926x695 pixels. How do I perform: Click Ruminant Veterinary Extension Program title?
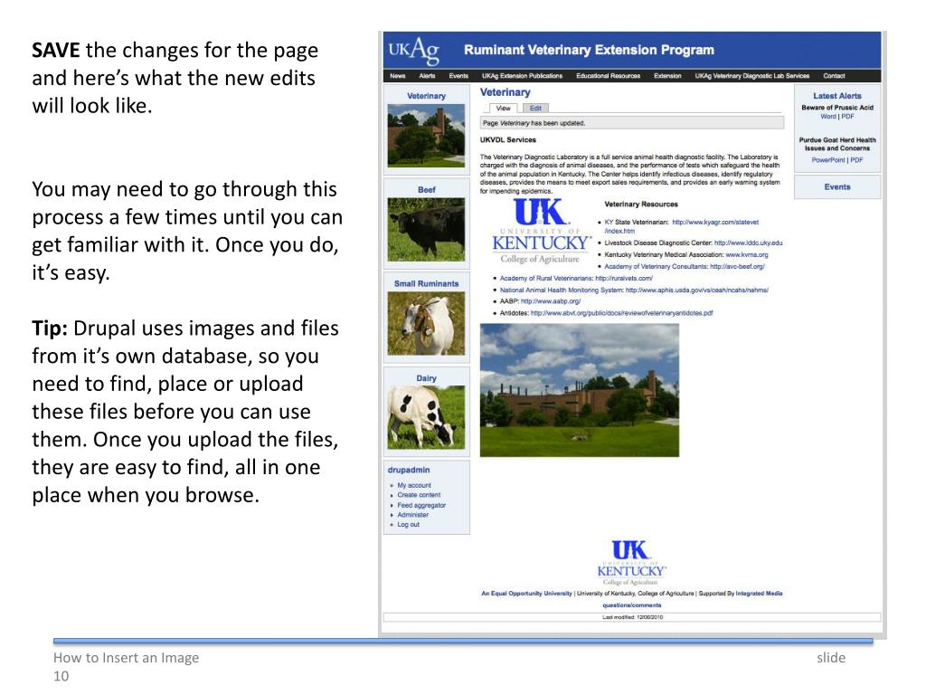[589, 51]
